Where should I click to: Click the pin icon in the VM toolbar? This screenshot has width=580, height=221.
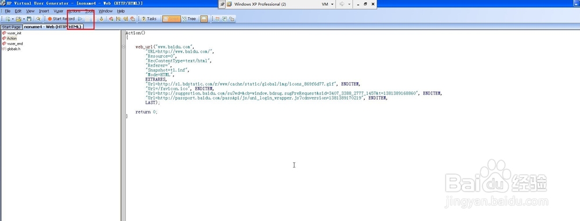point(222,4)
